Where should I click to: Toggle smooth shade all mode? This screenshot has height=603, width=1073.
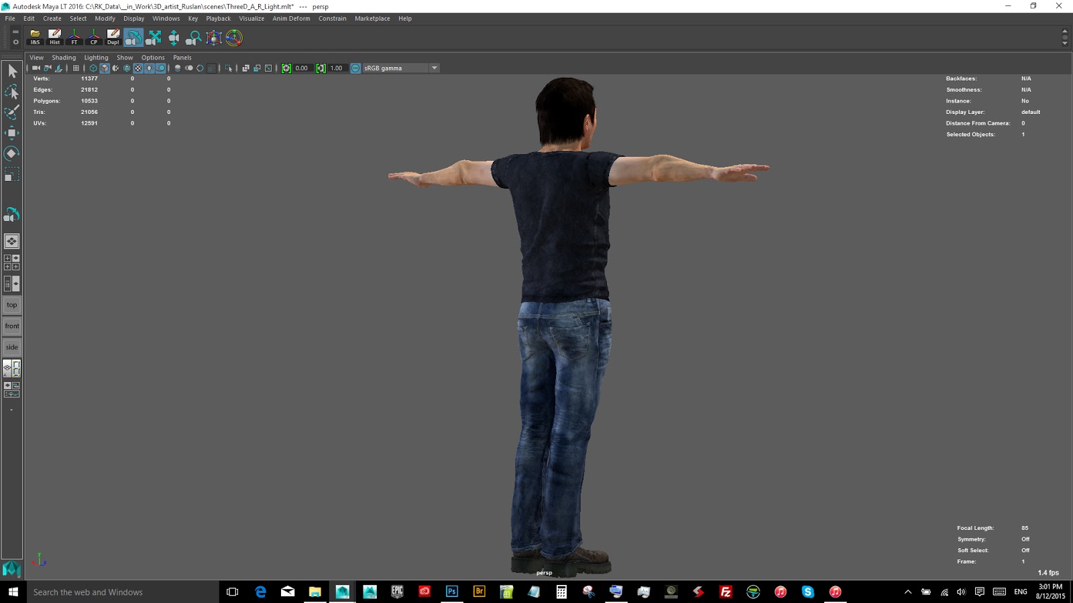pyautogui.click(x=105, y=68)
